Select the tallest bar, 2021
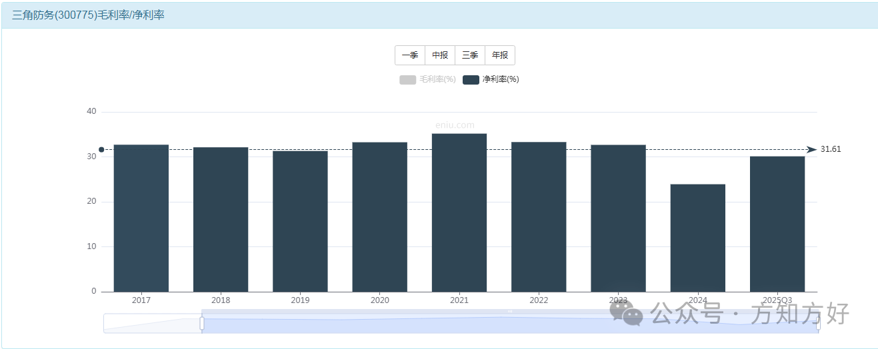 (459, 213)
